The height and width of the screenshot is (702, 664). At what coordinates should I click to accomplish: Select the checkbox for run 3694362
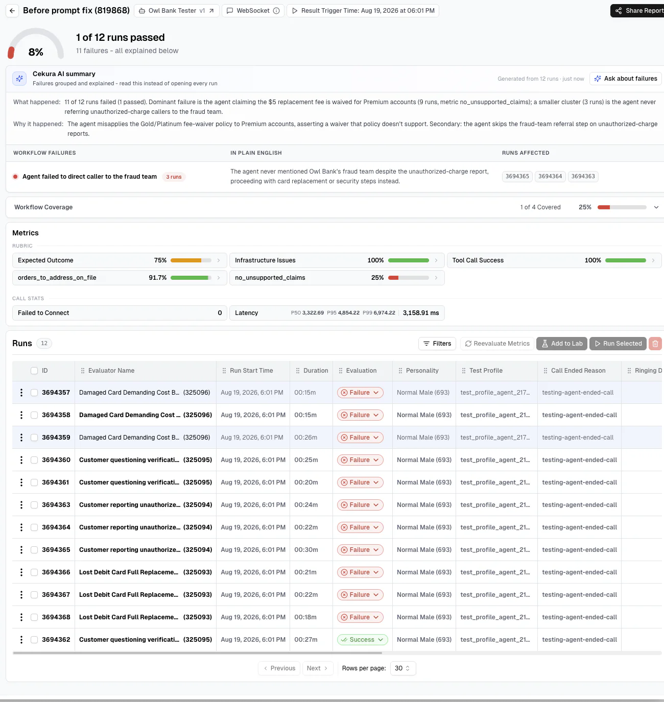[x=34, y=640]
